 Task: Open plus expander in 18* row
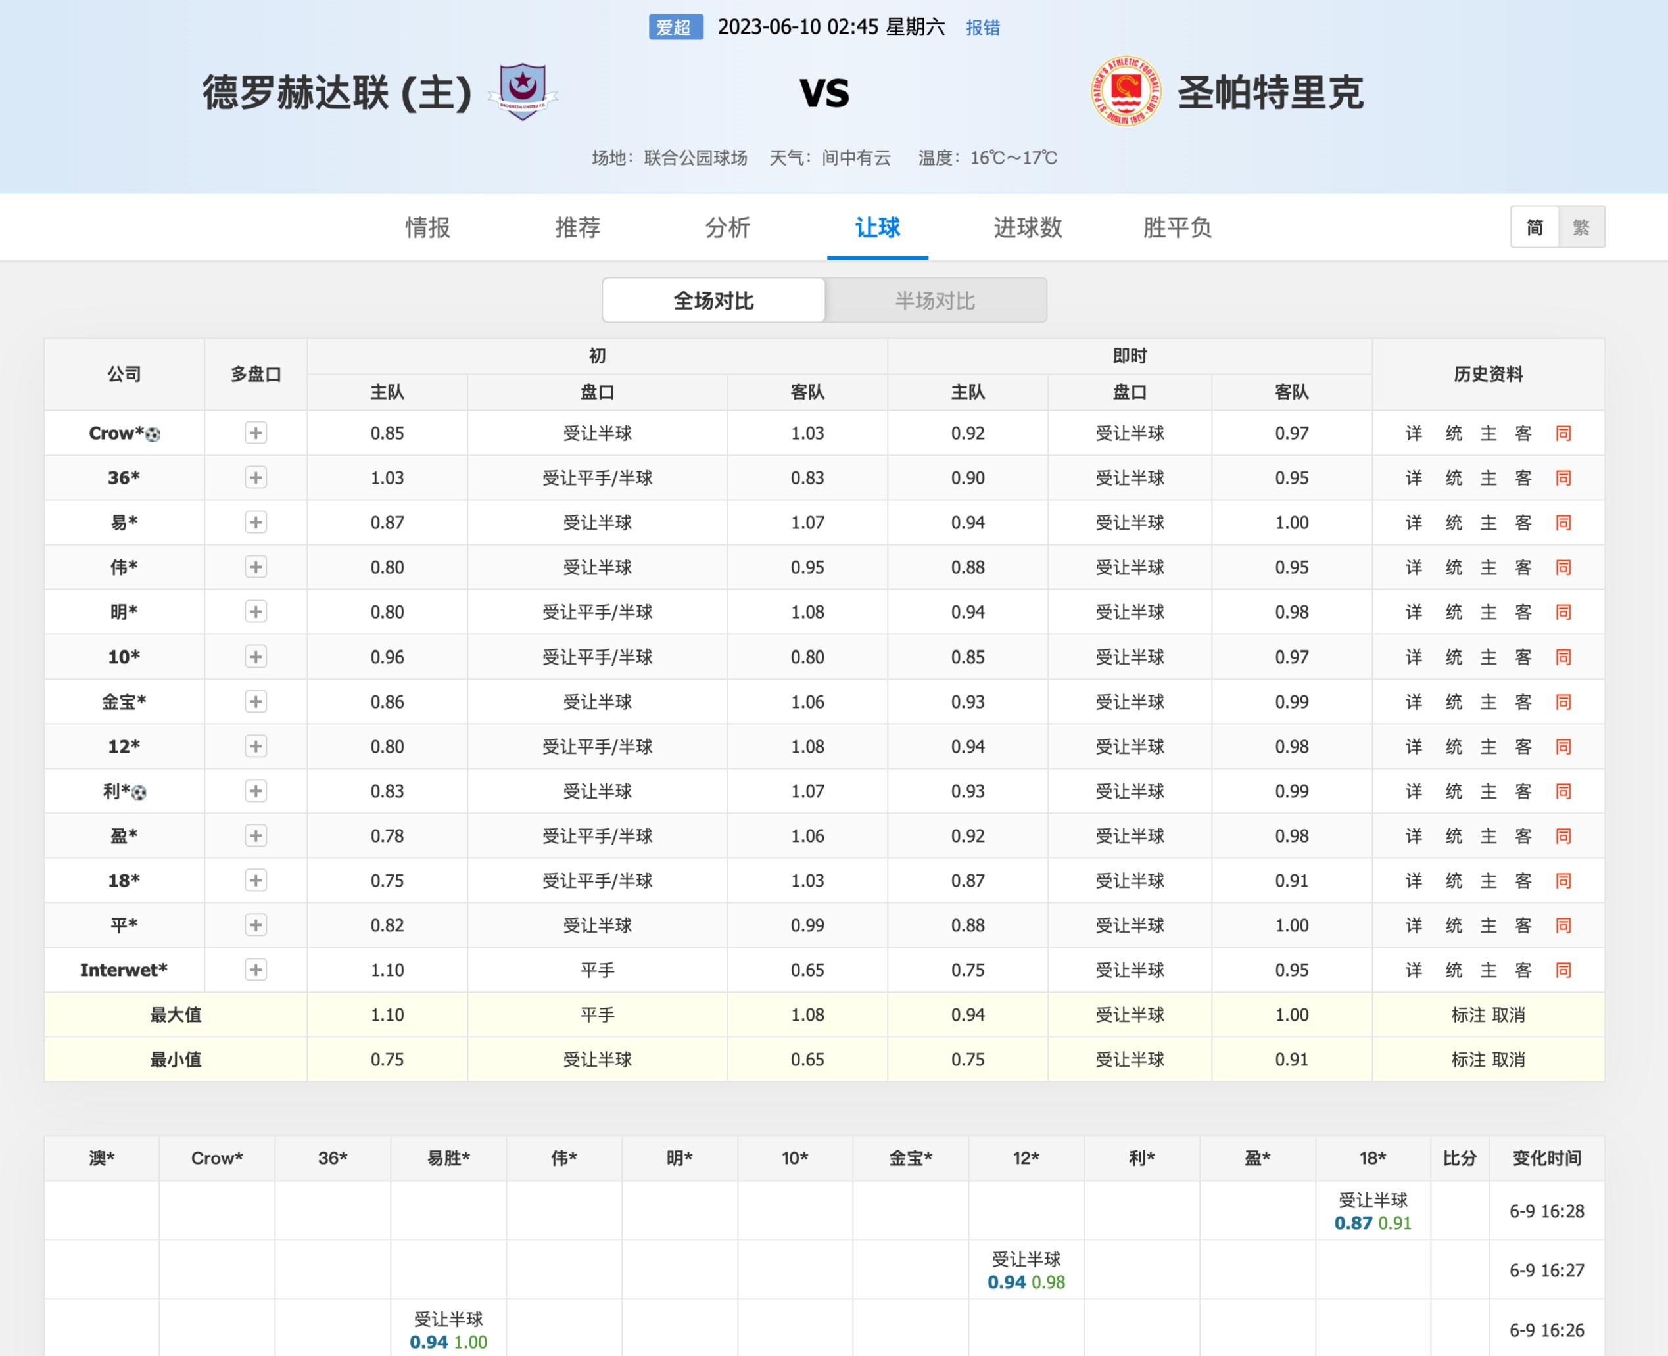pyautogui.click(x=256, y=880)
